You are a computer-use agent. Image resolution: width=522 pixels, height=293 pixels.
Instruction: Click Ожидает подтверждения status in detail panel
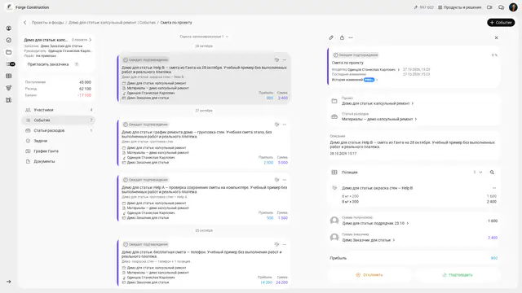click(x=356, y=55)
